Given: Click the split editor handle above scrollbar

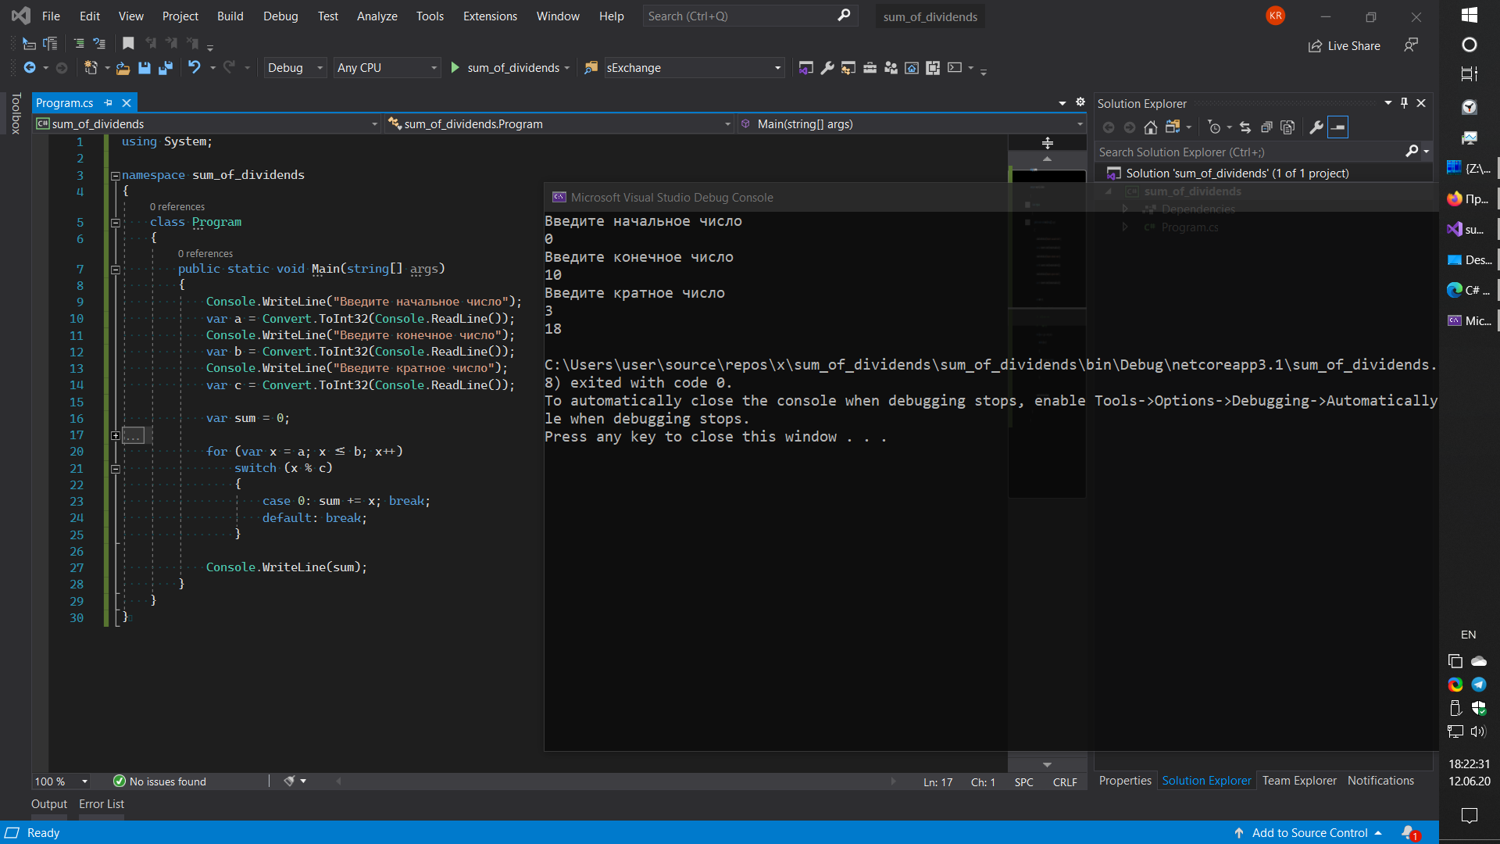Looking at the screenshot, I should [x=1048, y=143].
